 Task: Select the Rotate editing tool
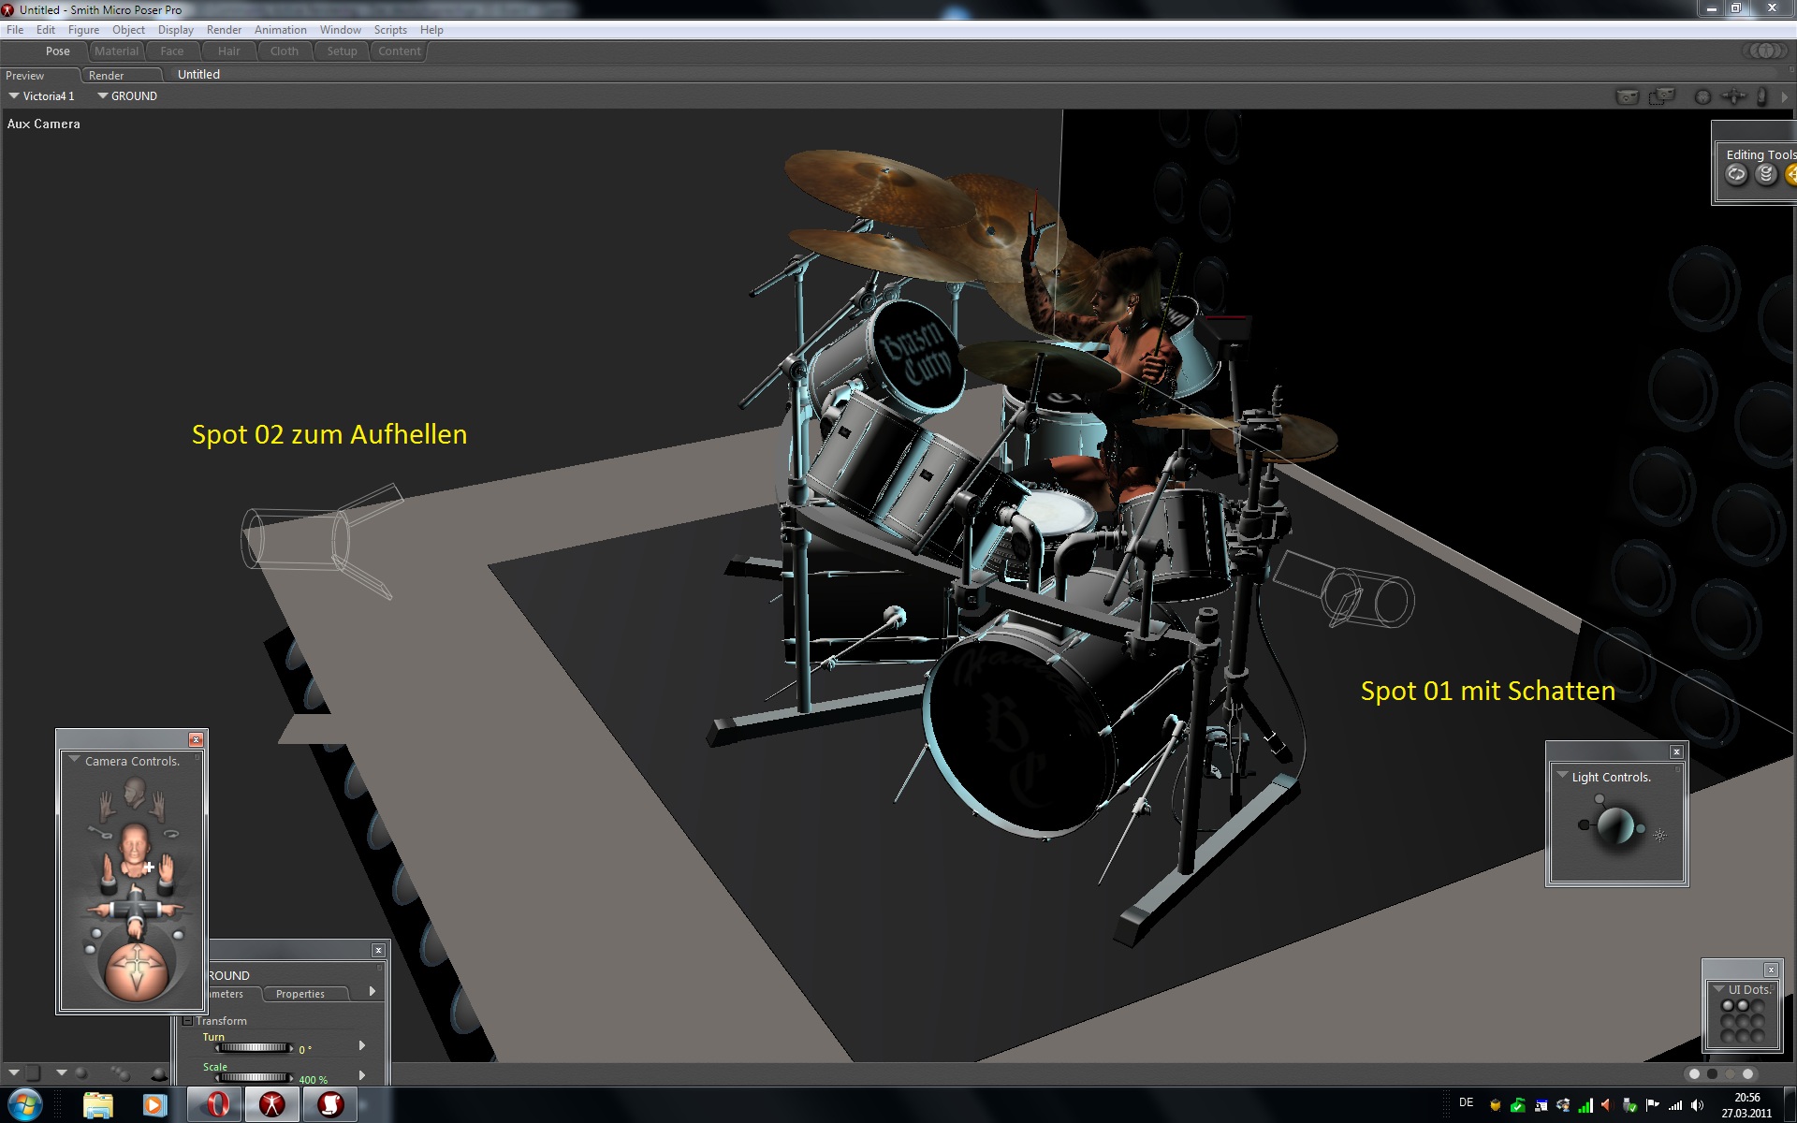[x=1736, y=175]
